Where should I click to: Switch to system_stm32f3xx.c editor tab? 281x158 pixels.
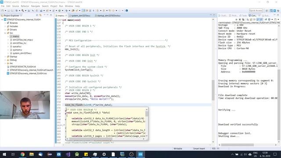point(80,16)
